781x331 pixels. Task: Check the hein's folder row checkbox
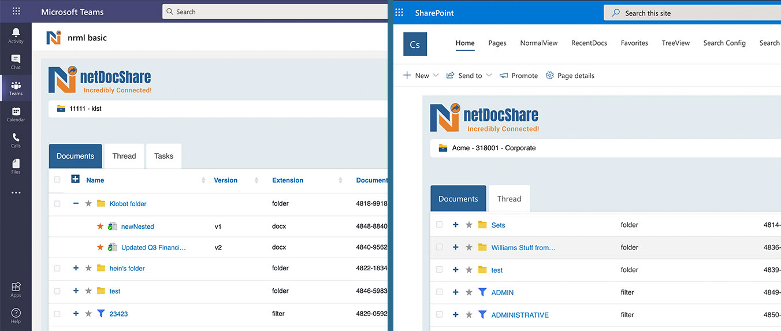[57, 268]
